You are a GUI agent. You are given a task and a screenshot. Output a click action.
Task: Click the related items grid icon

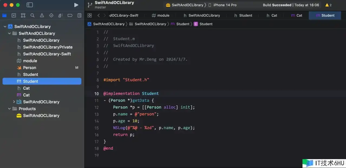point(90,15)
